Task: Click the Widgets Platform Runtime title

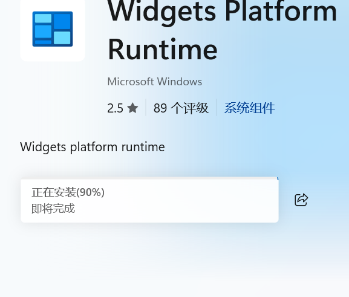Action: coord(222,30)
